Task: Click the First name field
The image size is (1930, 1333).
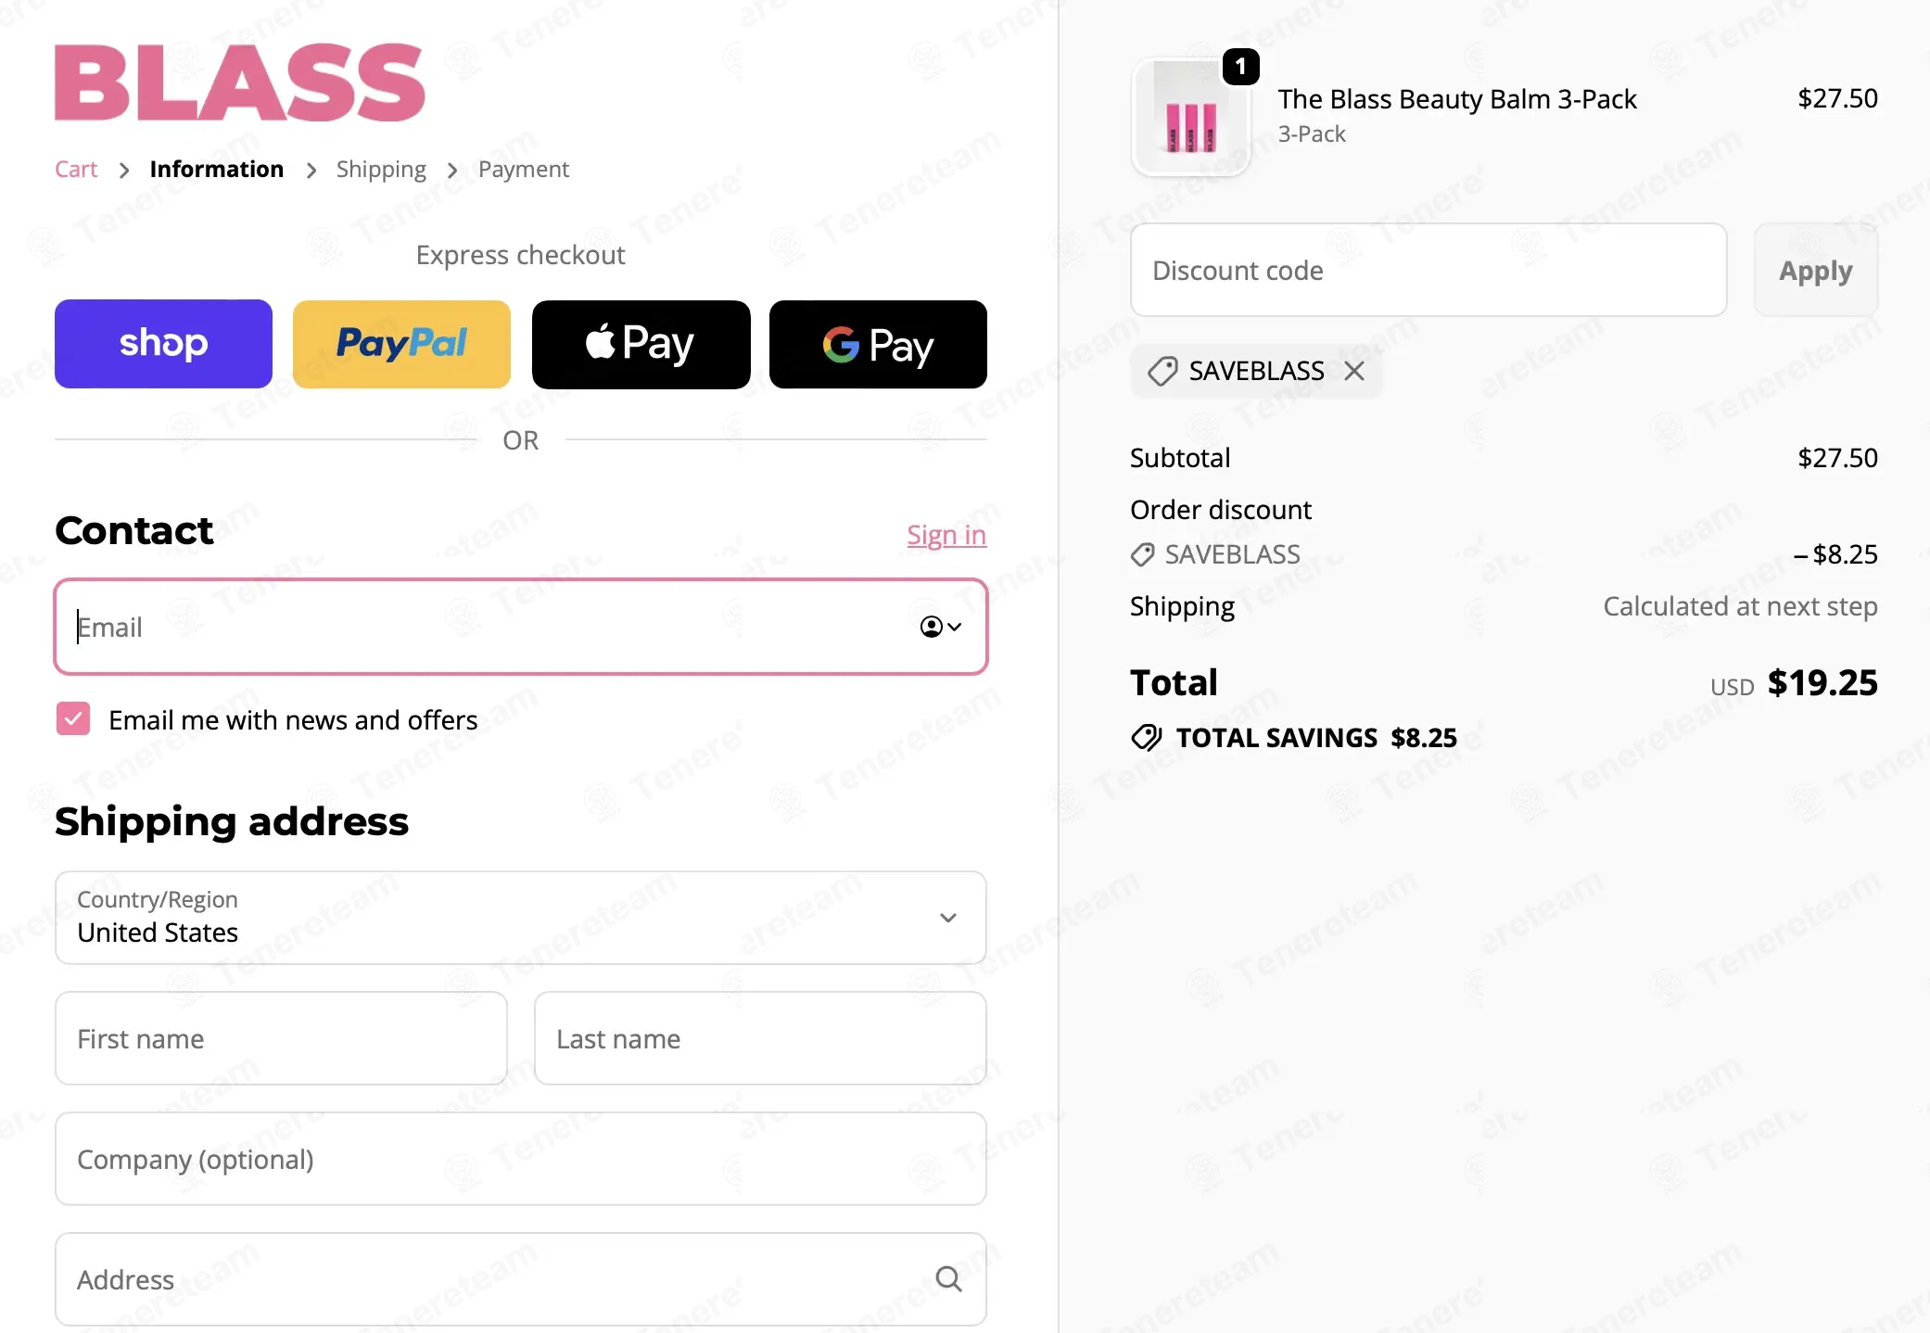Action: tap(281, 1038)
